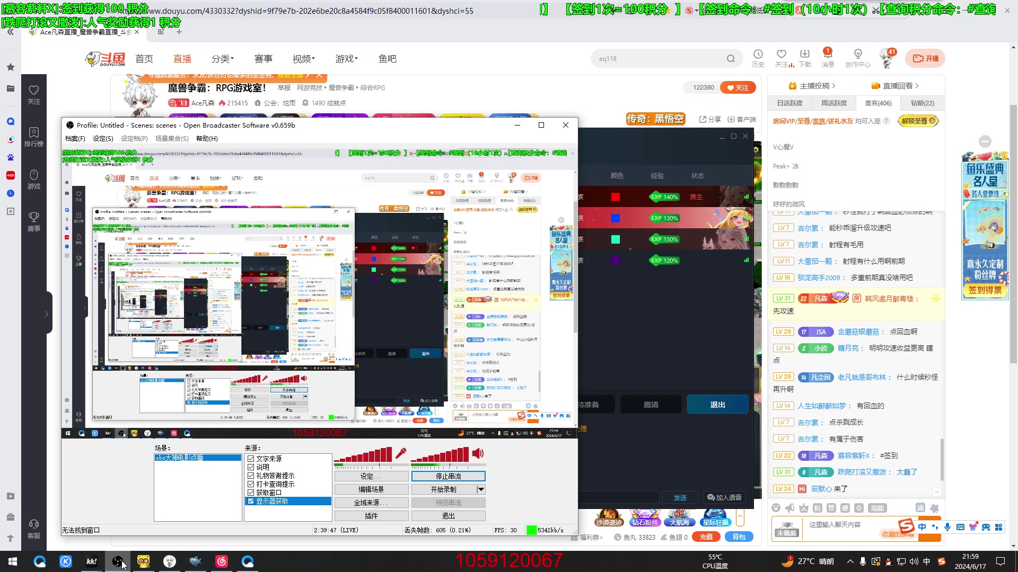This screenshot has width=1018, height=572.
Task: Expand the 视频 navigation dropdown
Action: (x=303, y=59)
